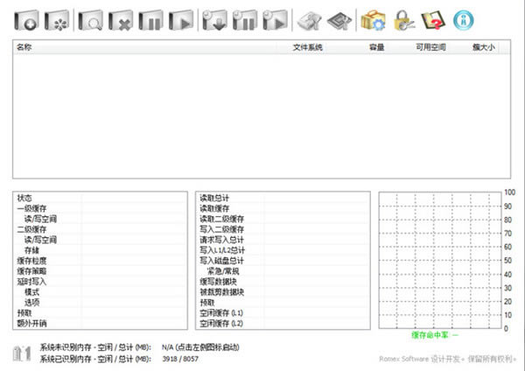Image resolution: width=525 pixels, height=371 pixels.
Task: Click the pause icon with the disk badge
Action: pos(244,17)
